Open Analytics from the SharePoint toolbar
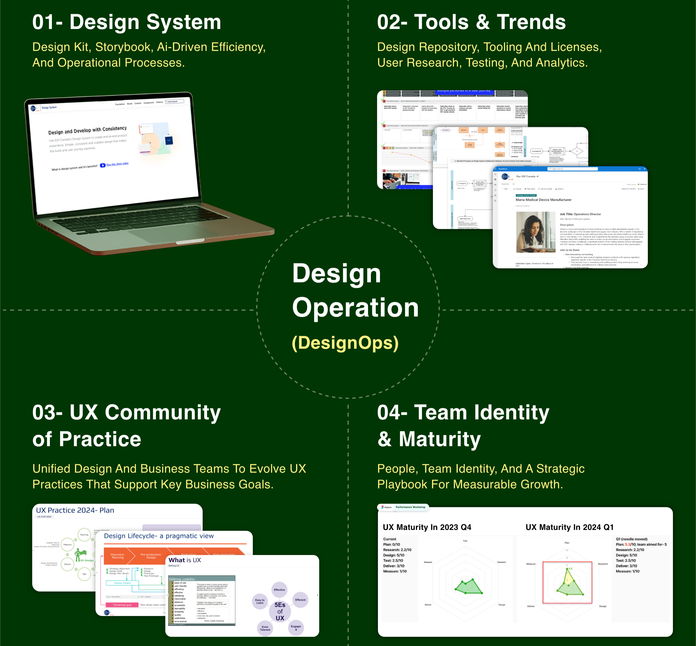The height and width of the screenshot is (646, 696). 560,189
